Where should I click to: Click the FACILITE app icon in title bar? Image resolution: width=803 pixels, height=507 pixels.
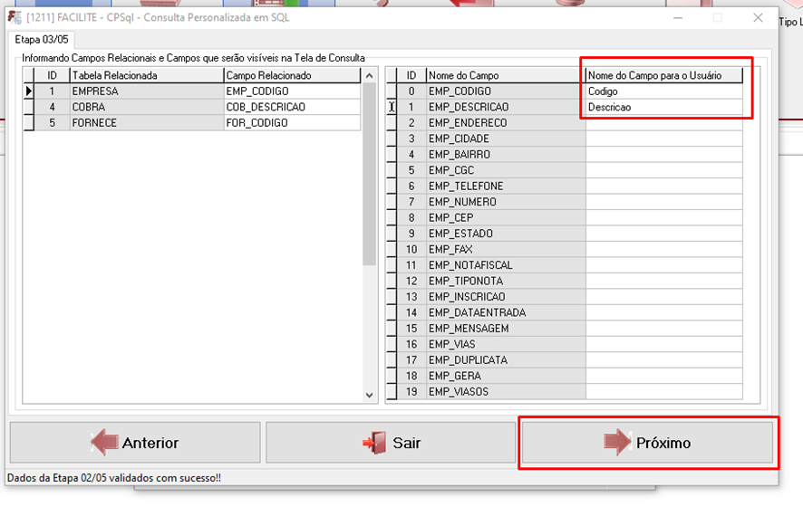pos(15,17)
